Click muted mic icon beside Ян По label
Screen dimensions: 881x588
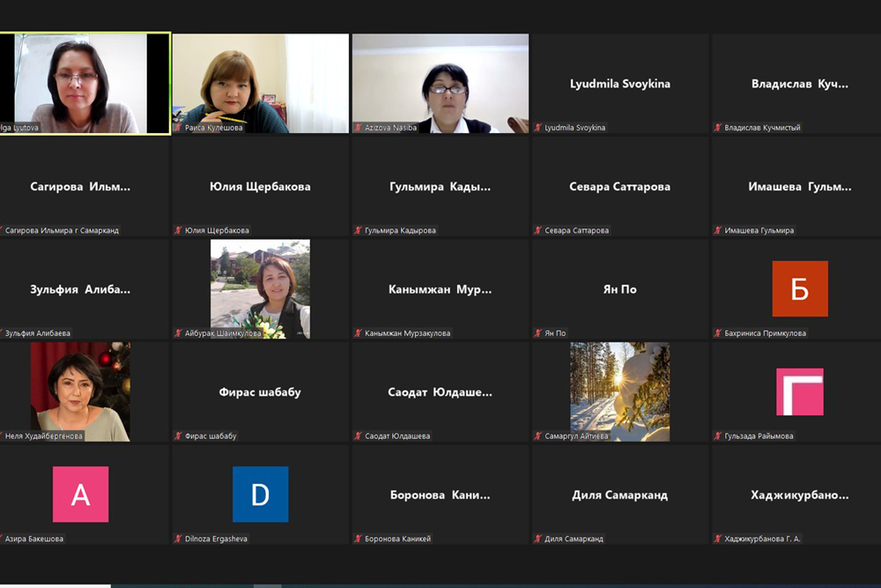(x=538, y=333)
